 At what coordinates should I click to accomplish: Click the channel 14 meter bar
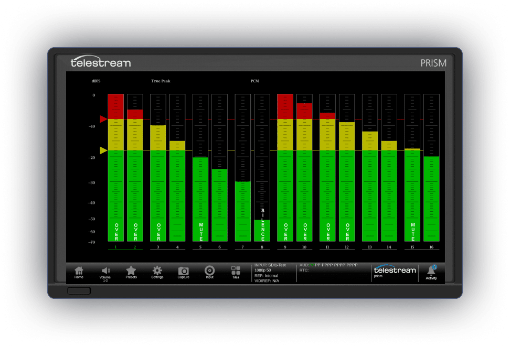click(389, 168)
